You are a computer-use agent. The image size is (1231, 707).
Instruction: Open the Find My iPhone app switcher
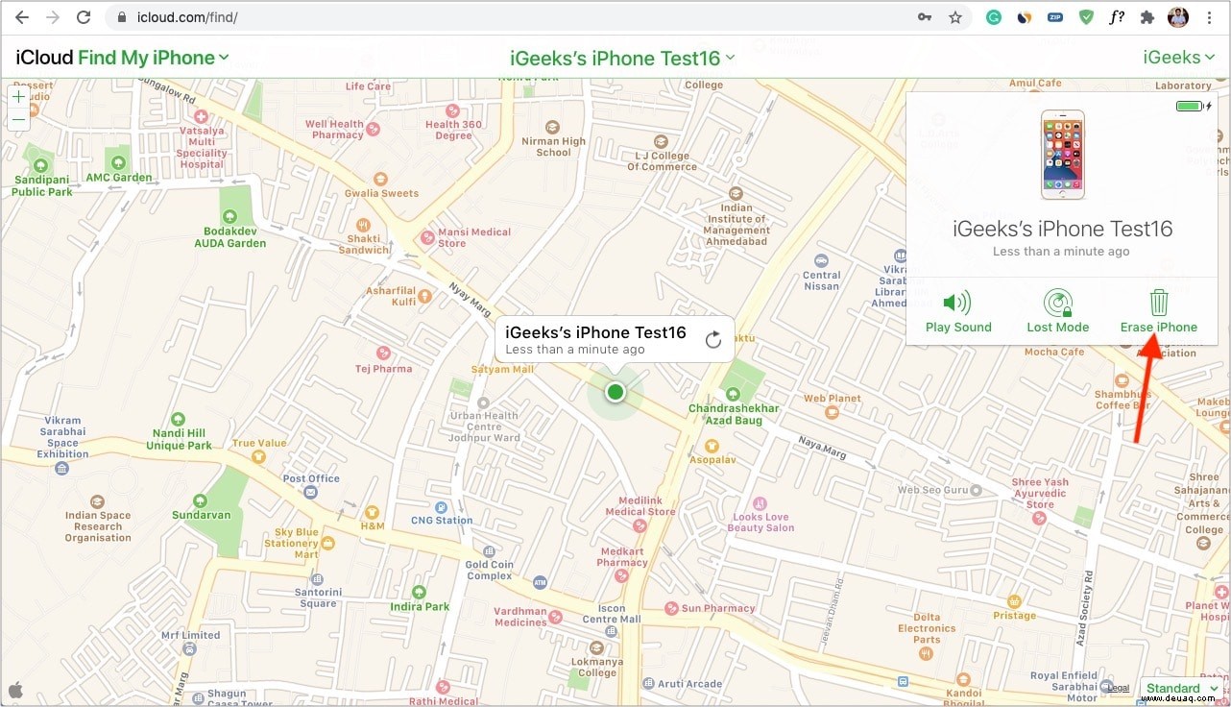154,58
